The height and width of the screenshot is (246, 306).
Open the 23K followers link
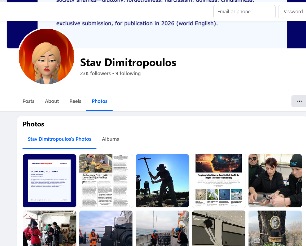pos(95,74)
